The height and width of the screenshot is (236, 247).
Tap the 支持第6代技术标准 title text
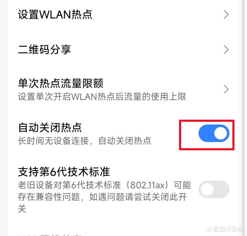64,172
